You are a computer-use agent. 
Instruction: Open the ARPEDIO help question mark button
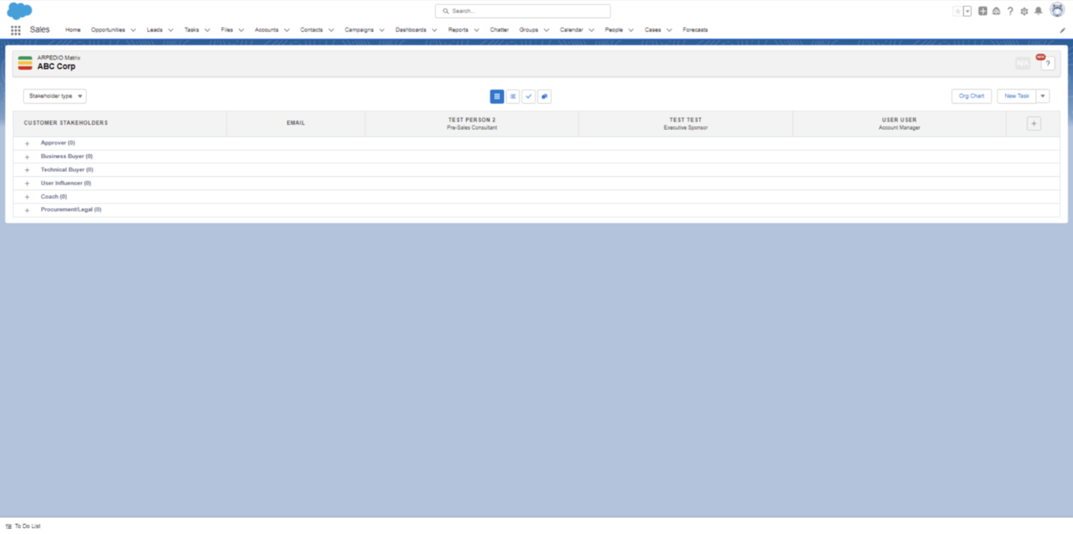point(1047,64)
